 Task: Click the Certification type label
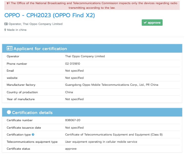point(19,134)
